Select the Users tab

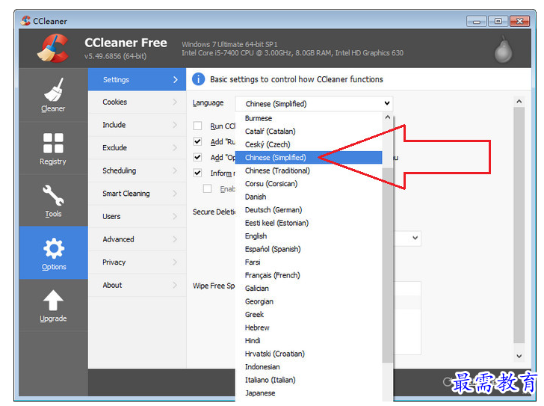(137, 217)
